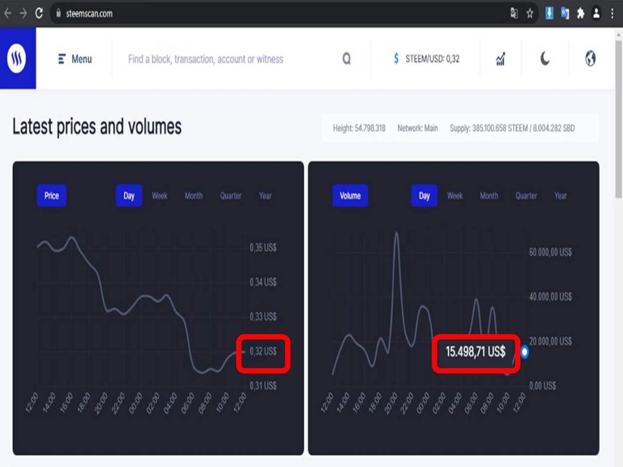Click the Latest prices and volumes heading

click(x=97, y=127)
